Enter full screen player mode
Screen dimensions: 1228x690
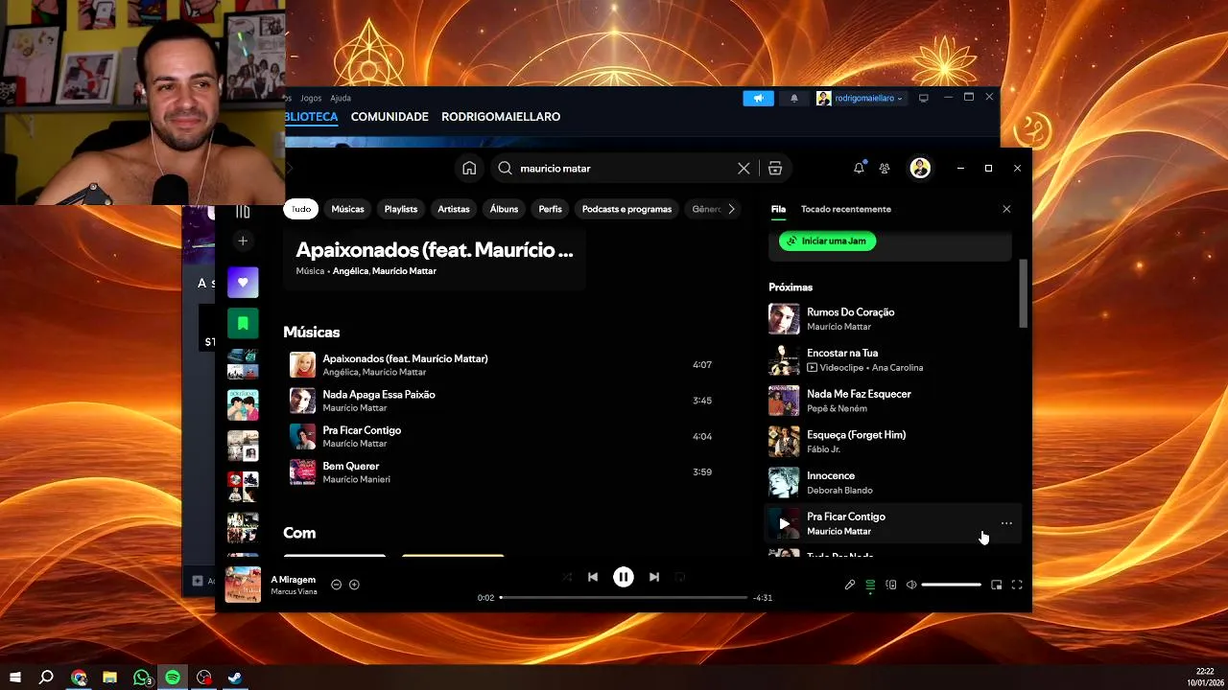(1017, 585)
